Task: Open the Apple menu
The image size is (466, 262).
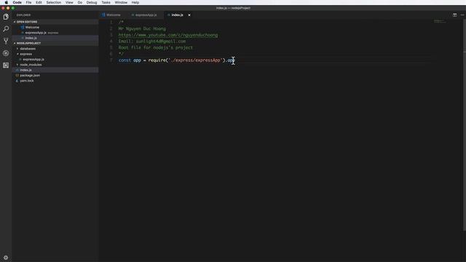Action: pyautogui.click(x=7, y=2)
